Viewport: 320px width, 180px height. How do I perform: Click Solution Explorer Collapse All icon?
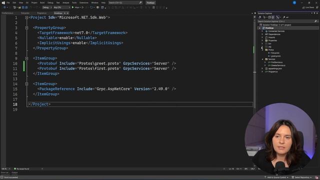point(269,17)
